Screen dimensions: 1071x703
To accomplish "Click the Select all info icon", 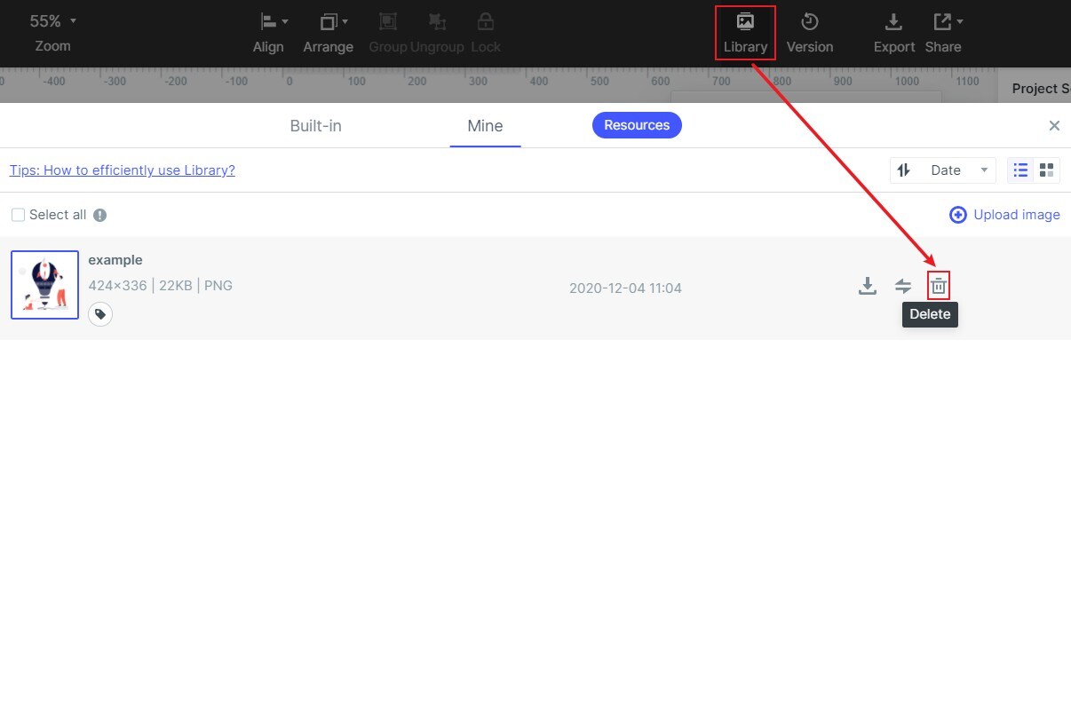I will tap(100, 215).
